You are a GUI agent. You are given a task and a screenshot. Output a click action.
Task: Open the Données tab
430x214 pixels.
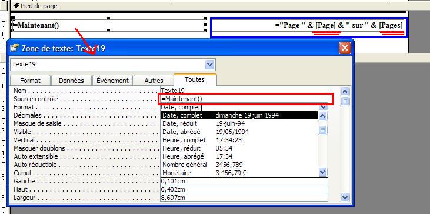click(x=71, y=81)
